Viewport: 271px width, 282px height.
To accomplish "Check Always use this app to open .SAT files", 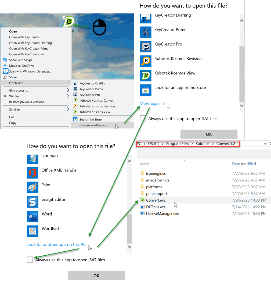I will coord(143,118).
